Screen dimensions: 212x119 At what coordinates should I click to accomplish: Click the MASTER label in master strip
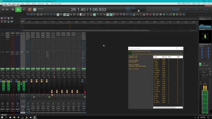click(205, 65)
